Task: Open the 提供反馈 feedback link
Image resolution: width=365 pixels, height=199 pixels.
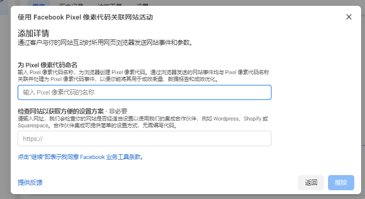Action: 30,182
